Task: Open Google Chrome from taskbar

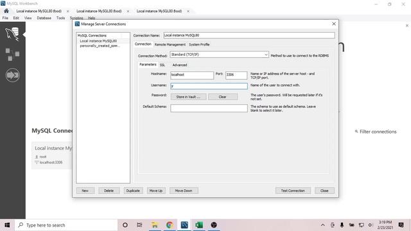Action: point(170,225)
